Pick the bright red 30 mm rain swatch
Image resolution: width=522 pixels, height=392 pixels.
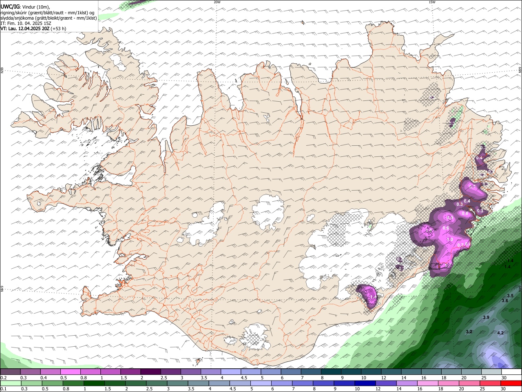pos(511,383)
